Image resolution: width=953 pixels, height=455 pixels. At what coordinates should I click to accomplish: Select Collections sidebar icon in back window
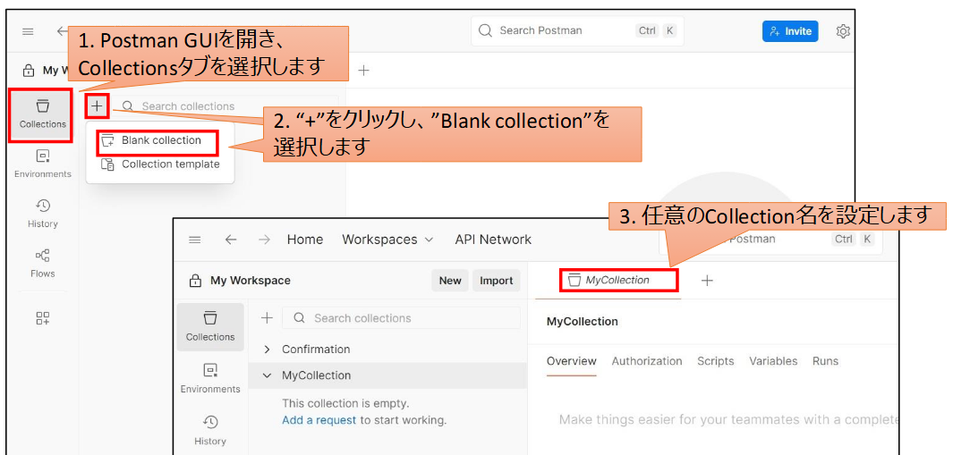click(42, 114)
